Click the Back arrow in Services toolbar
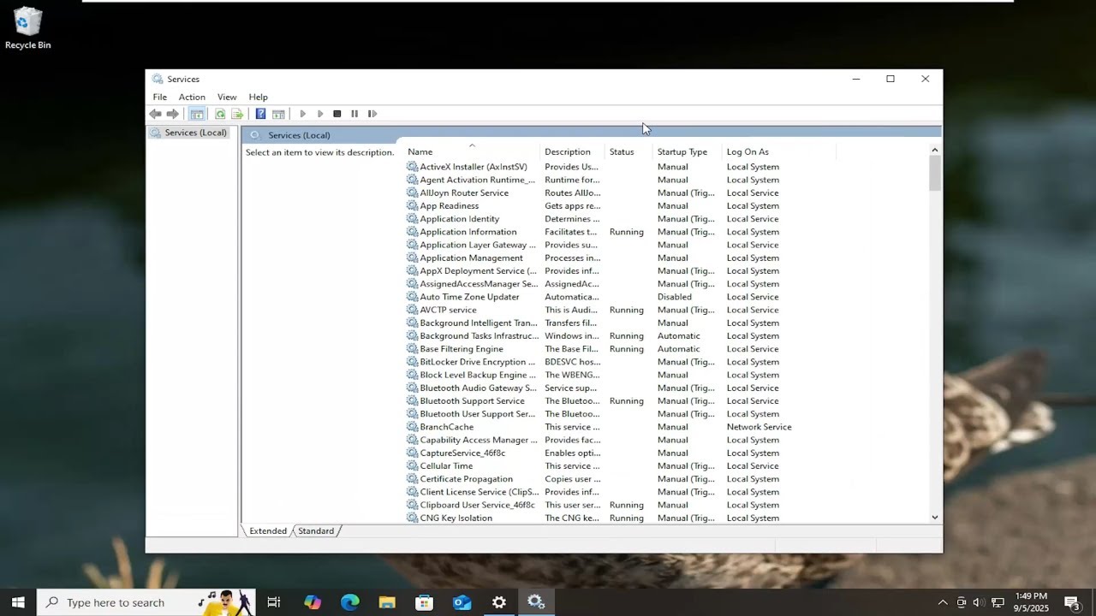The image size is (1096, 616). [155, 114]
